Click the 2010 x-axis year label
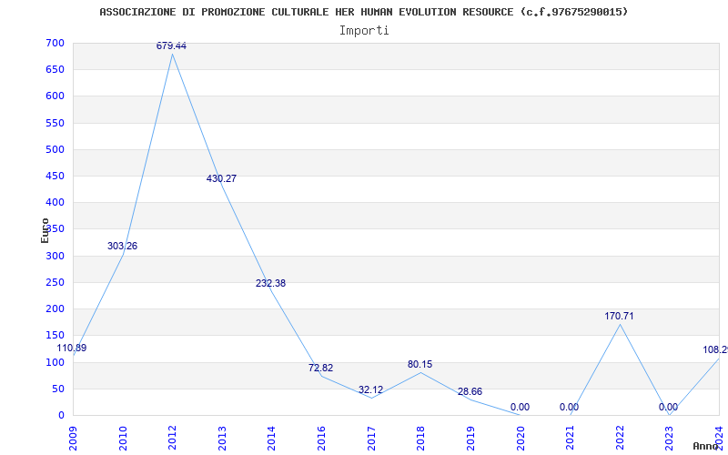 click(123, 439)
